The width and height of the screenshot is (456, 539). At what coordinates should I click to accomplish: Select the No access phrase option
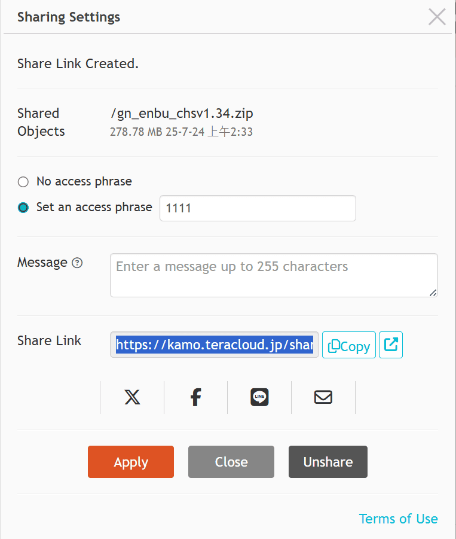(23, 182)
